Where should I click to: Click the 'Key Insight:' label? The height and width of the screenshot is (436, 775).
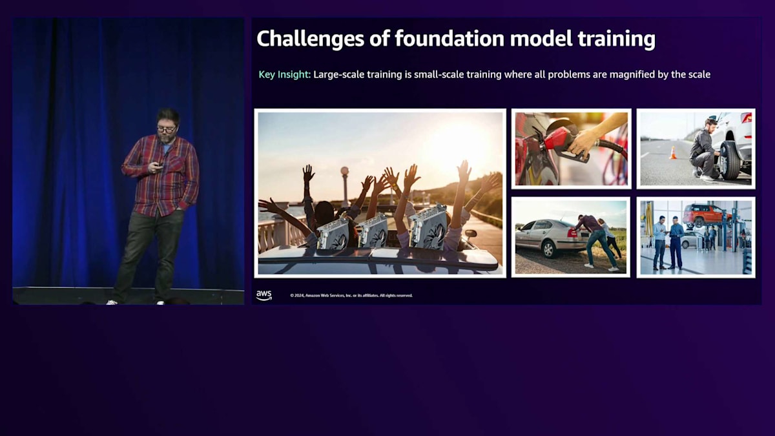point(285,74)
